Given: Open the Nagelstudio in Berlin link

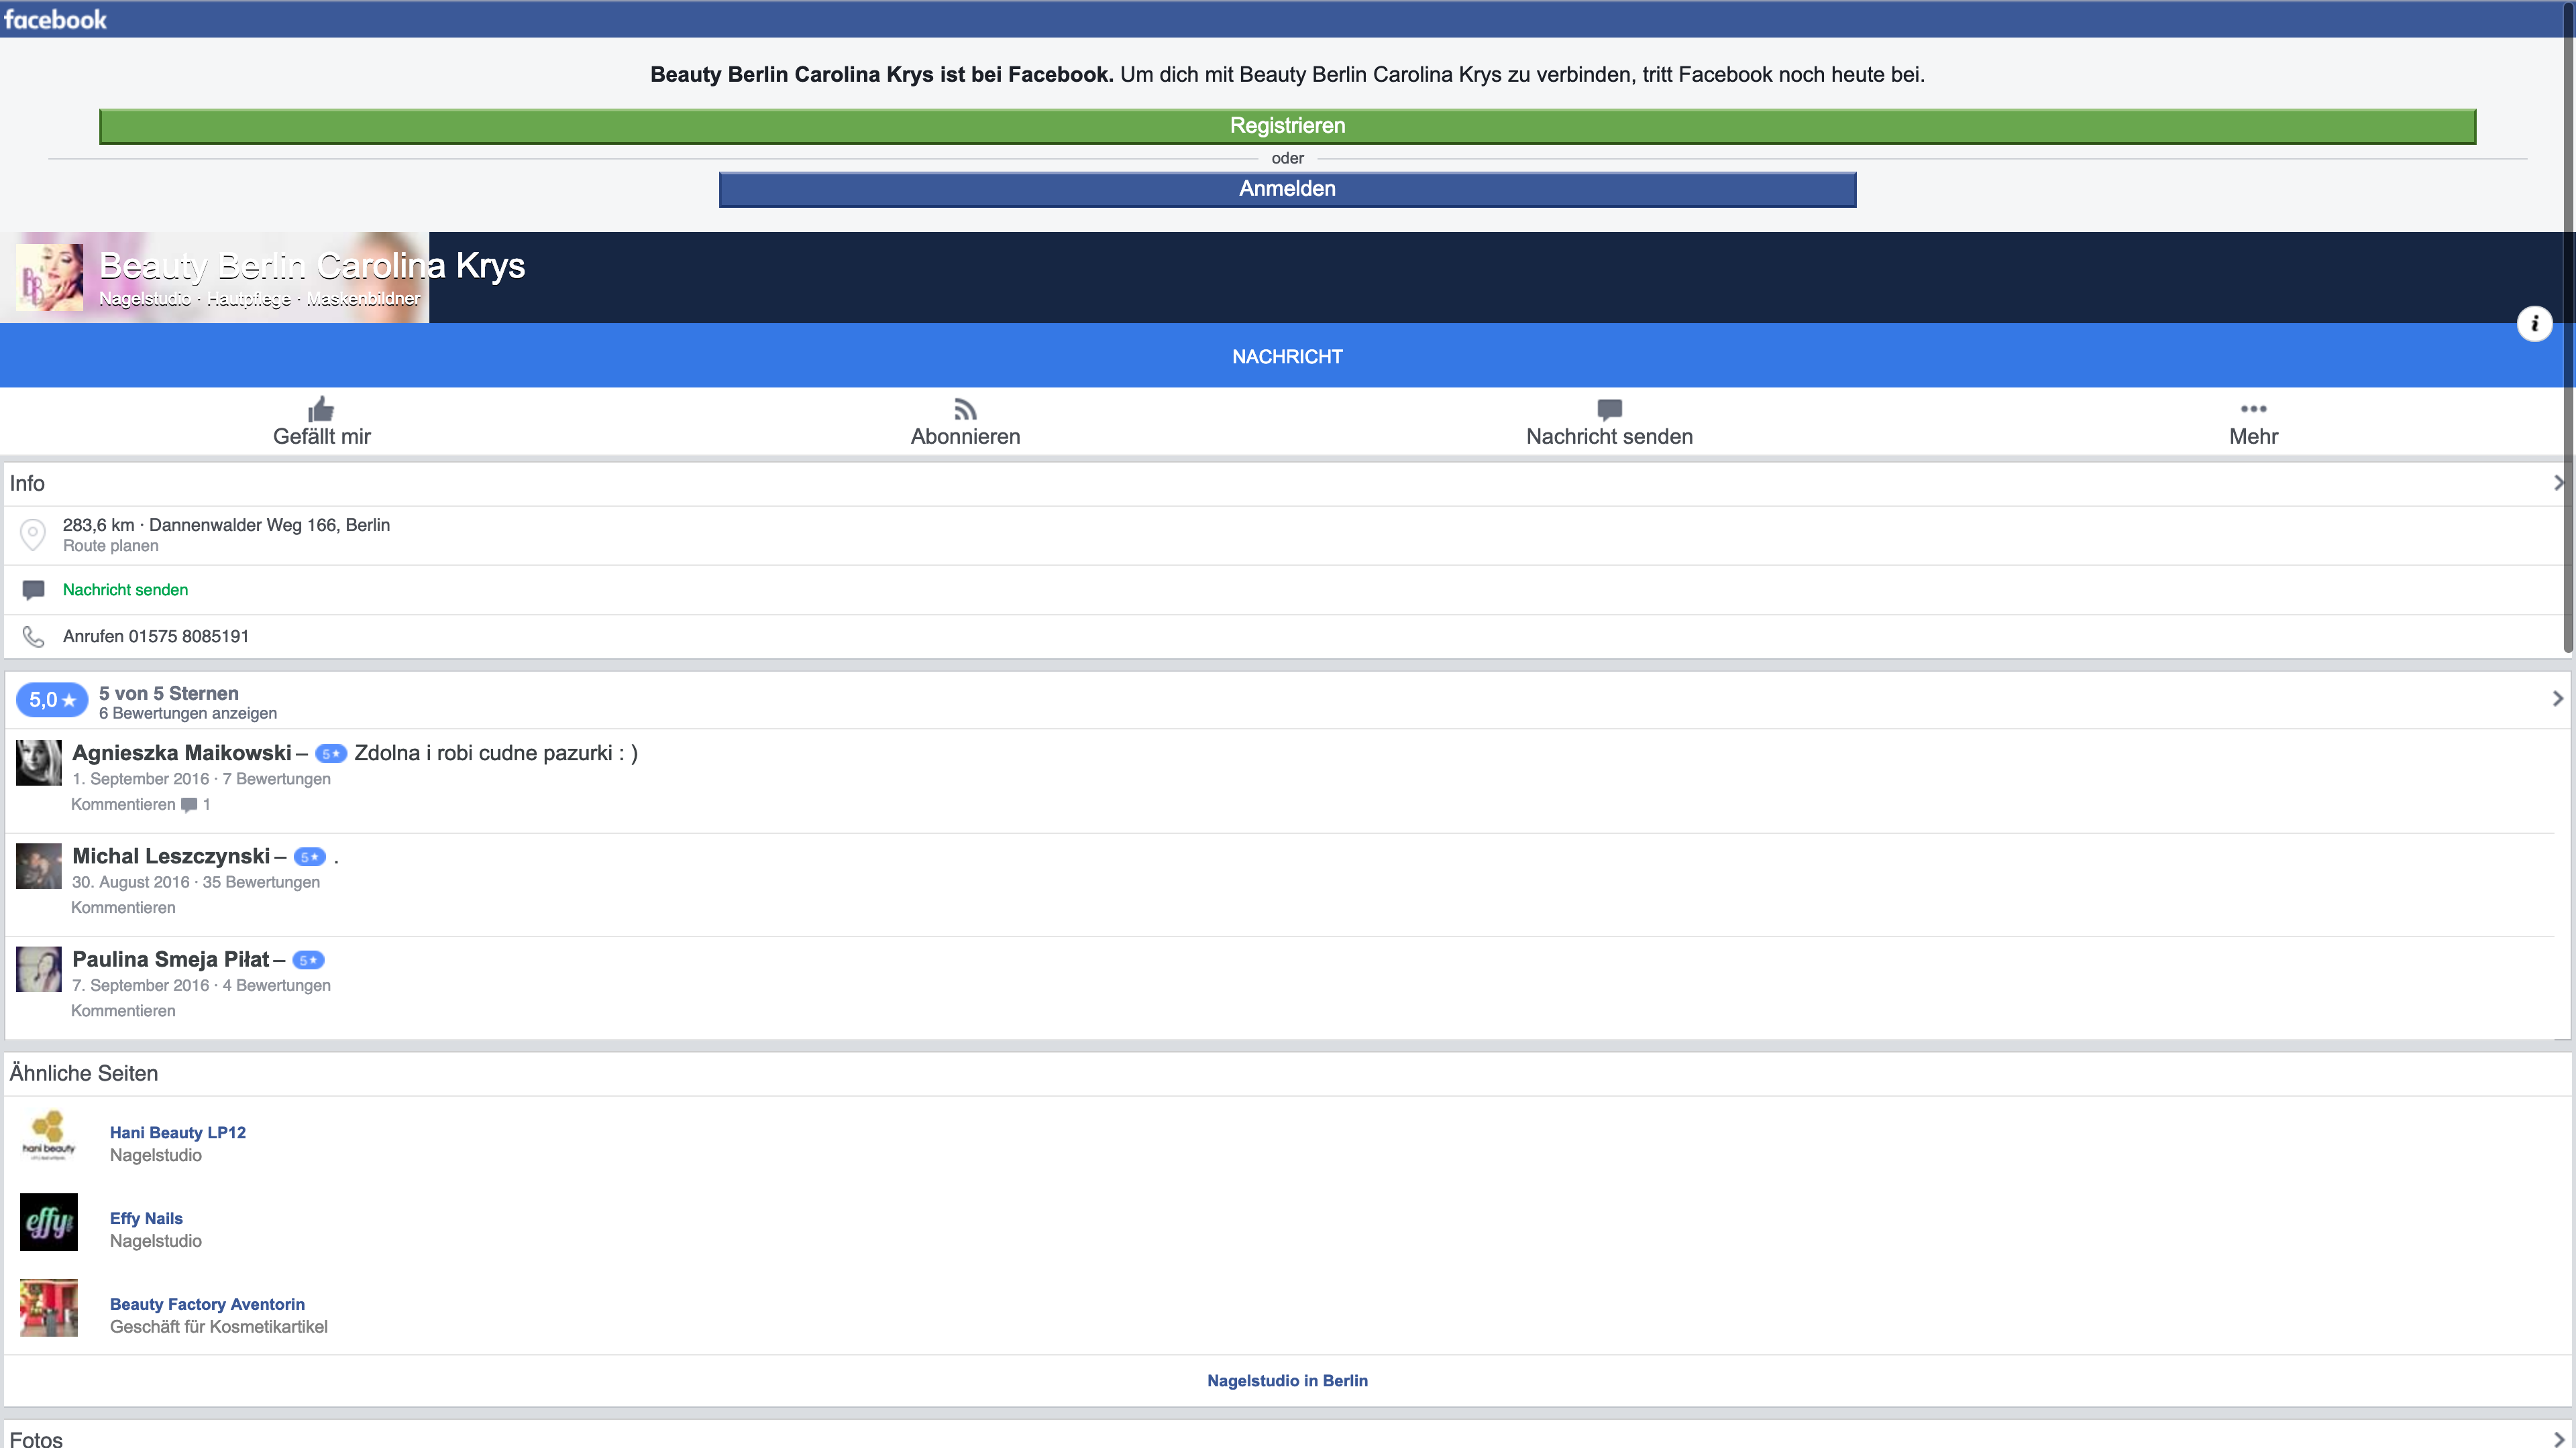Looking at the screenshot, I should click(x=1287, y=1380).
